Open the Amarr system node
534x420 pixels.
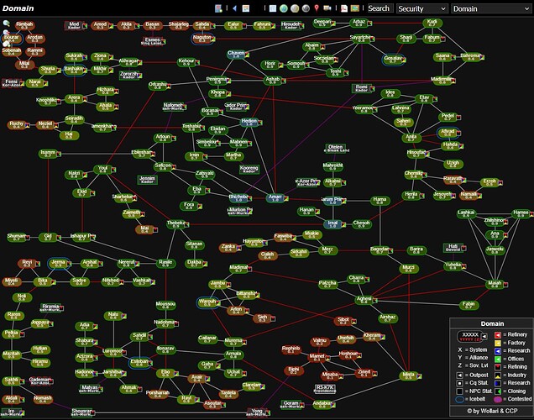point(275,198)
